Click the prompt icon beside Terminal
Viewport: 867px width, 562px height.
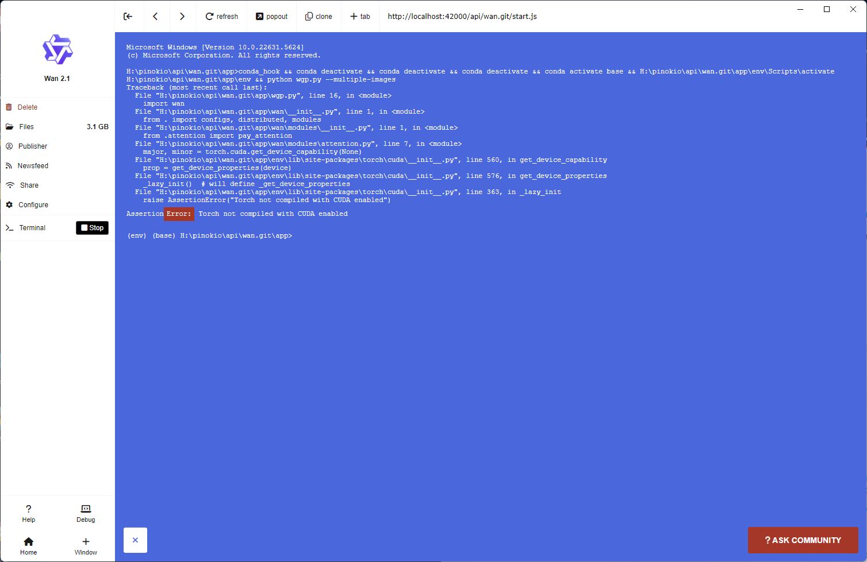pyautogui.click(x=10, y=228)
